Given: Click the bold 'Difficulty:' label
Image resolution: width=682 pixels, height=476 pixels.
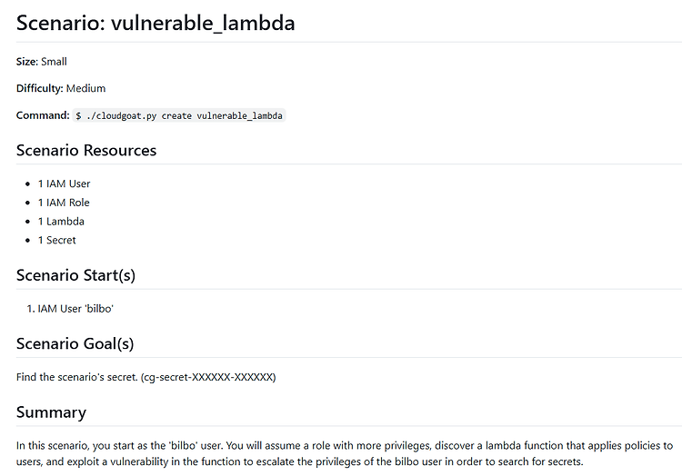Looking at the screenshot, I should (x=40, y=89).
